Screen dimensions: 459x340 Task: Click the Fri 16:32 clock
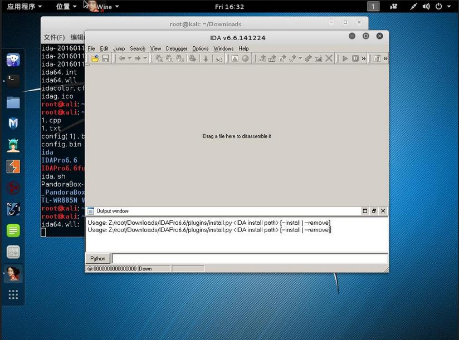(229, 7)
